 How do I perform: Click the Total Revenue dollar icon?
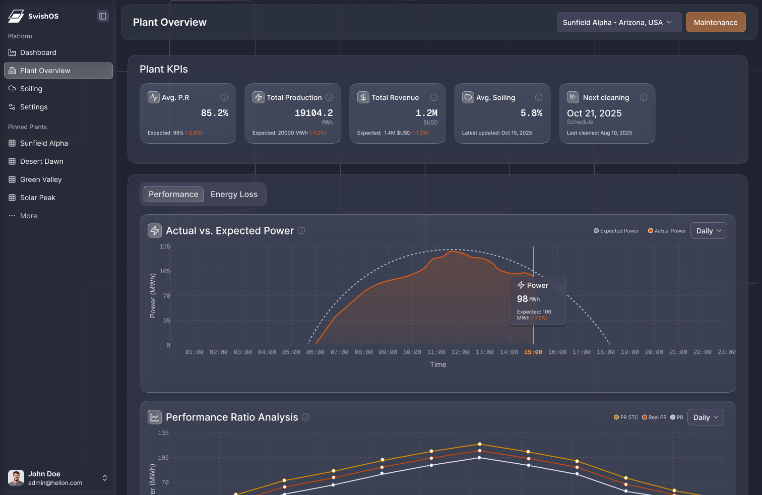[x=363, y=97]
